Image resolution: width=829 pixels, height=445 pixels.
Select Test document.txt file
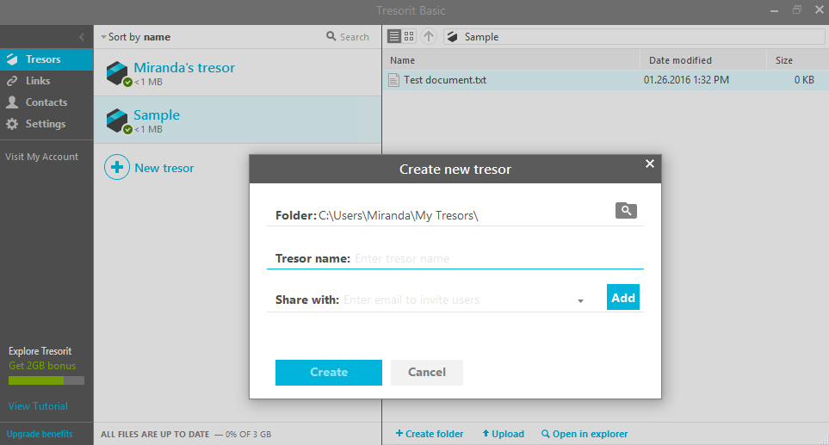pyautogui.click(x=605, y=80)
